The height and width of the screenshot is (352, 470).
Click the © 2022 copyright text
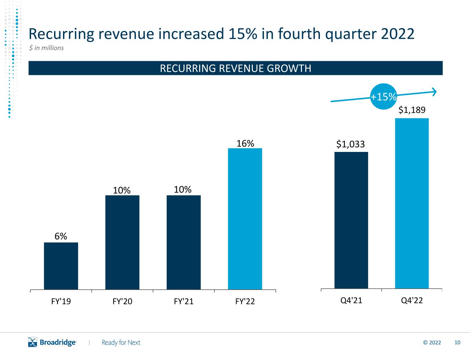pyautogui.click(x=432, y=343)
